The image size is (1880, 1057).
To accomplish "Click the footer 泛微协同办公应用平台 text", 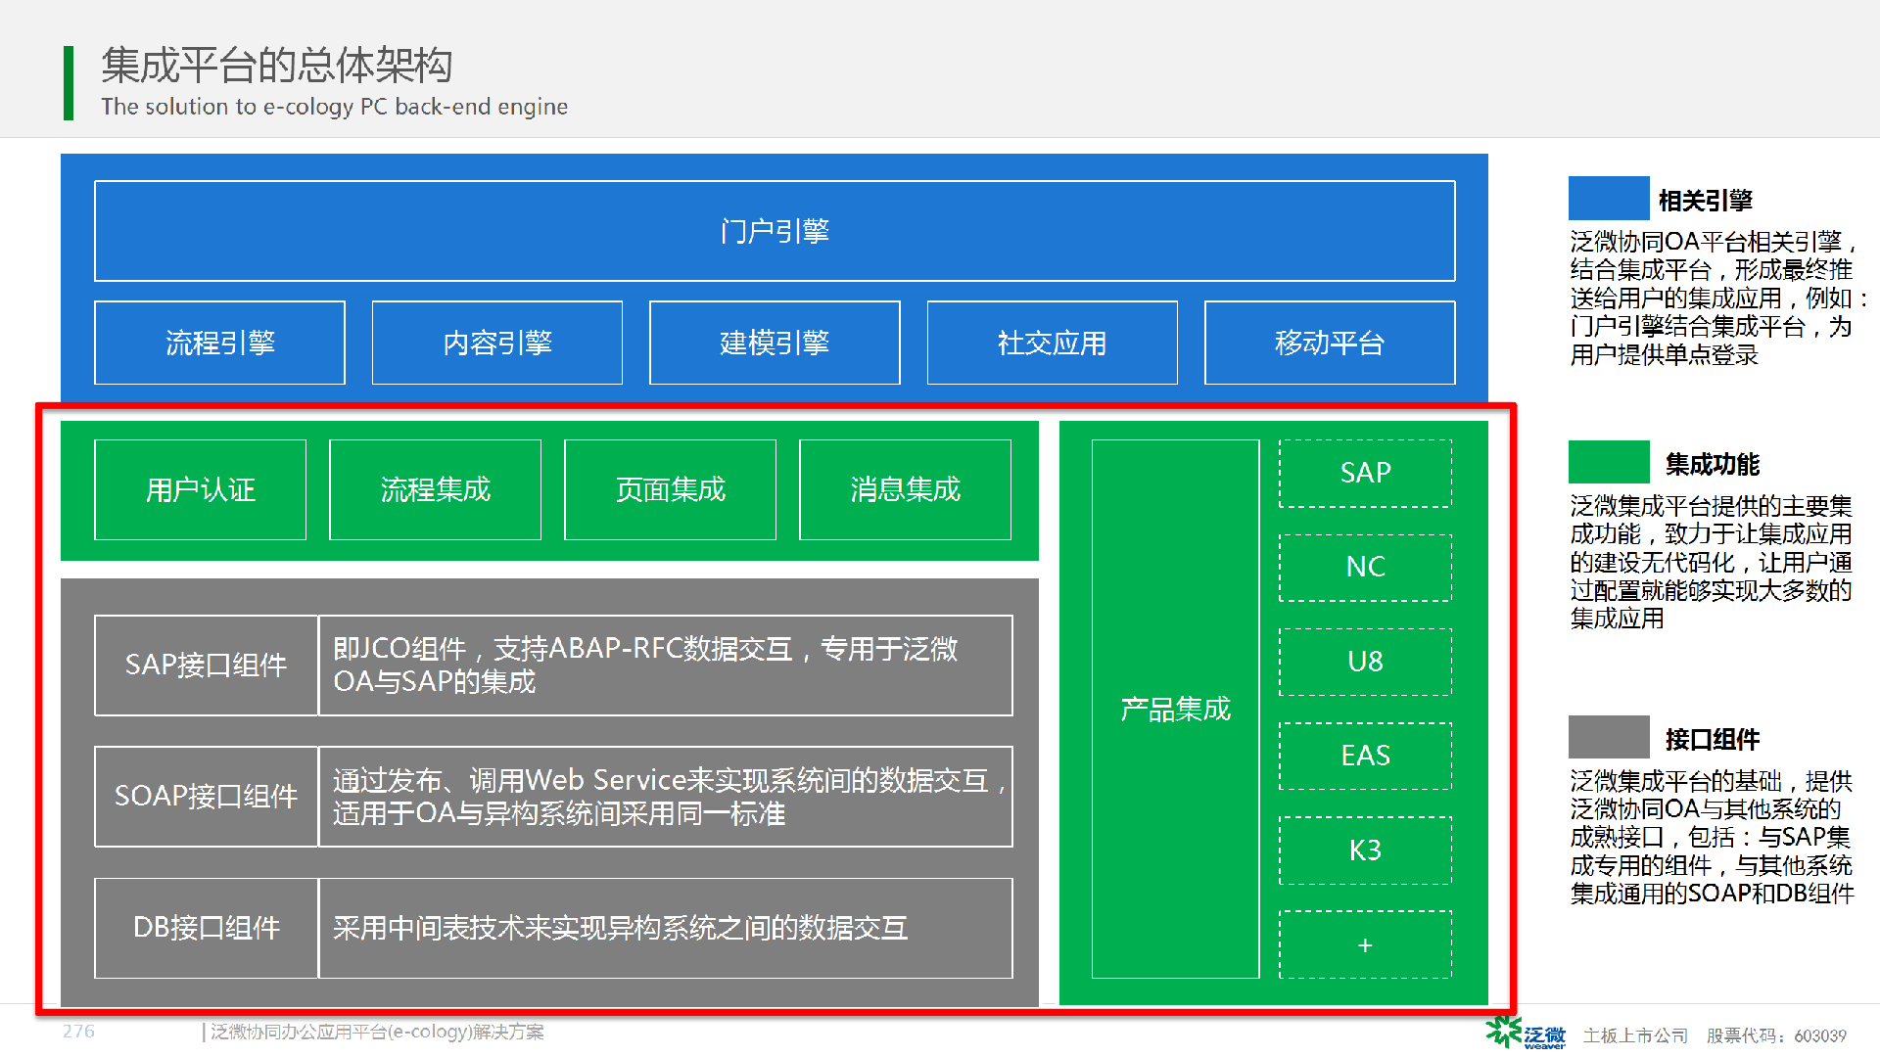I will coord(376,1033).
